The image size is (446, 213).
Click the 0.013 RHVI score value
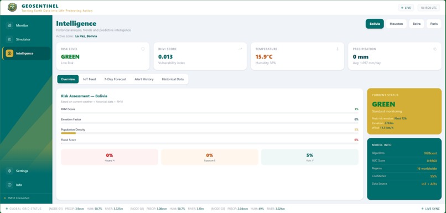[x=165, y=56]
